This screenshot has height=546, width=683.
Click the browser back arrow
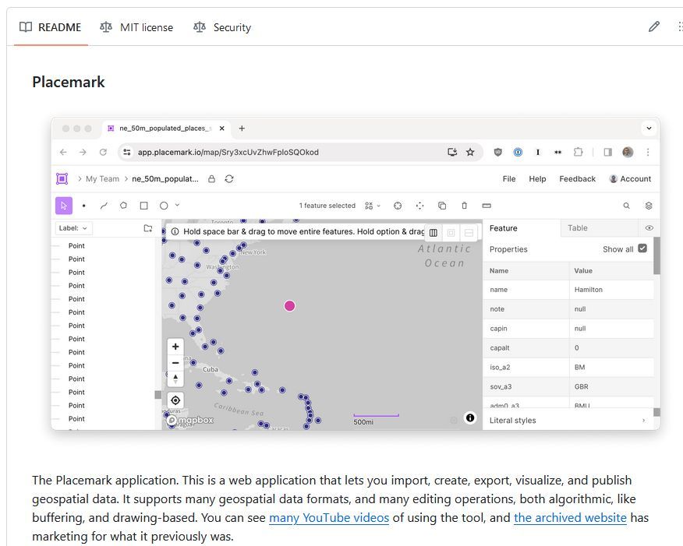(x=63, y=152)
